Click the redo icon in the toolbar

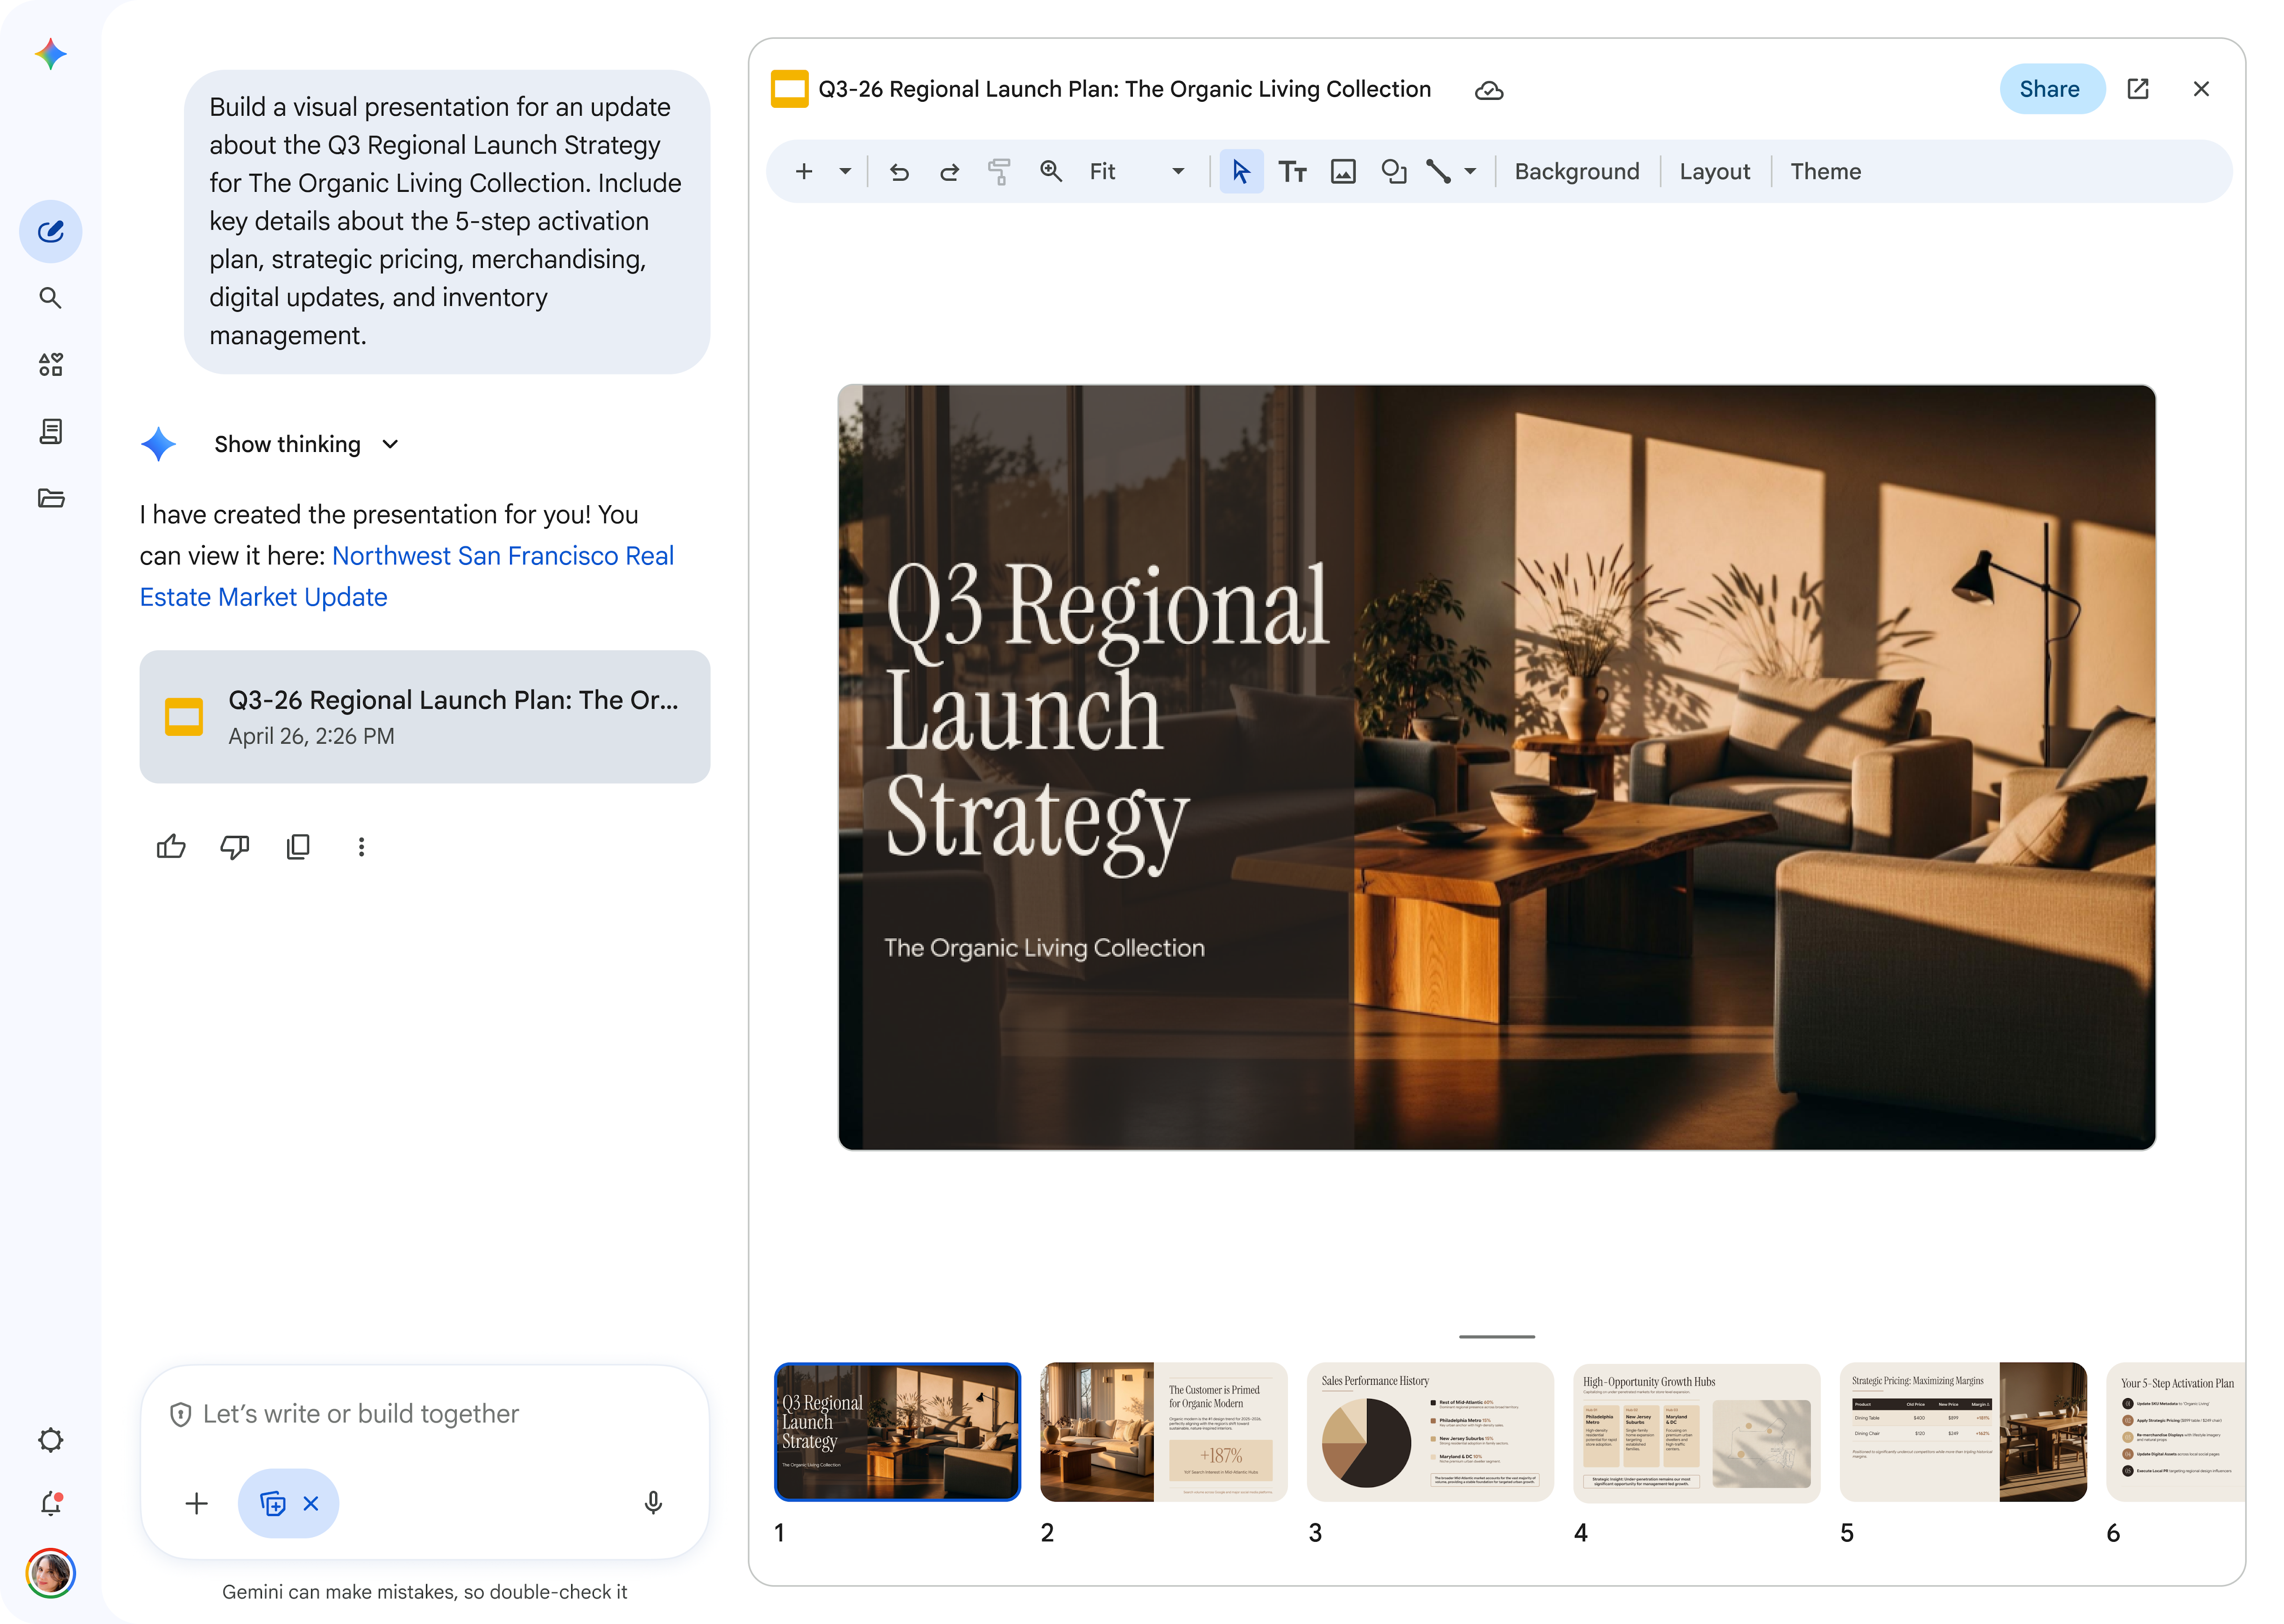tap(948, 171)
